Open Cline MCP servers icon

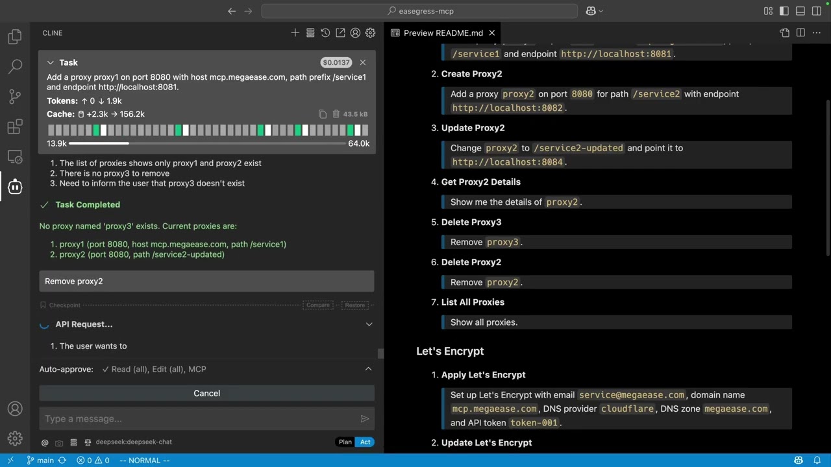[x=310, y=33]
